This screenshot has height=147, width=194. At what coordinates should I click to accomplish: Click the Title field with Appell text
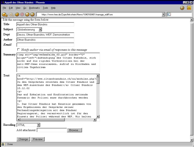click(x=45, y=24)
